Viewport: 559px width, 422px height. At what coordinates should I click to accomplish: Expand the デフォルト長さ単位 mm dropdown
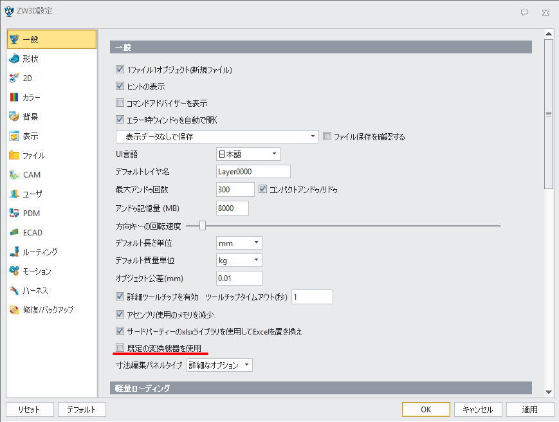point(239,243)
